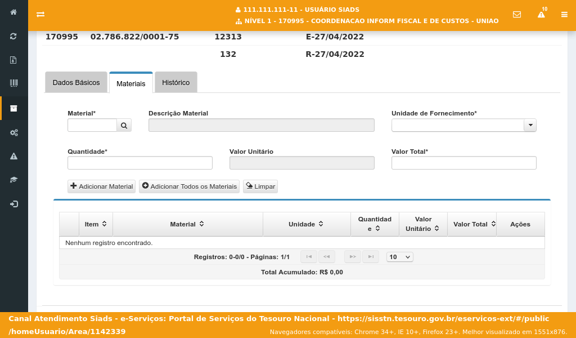
Task: Open the warning triangle sidebar icon
Action: pyautogui.click(x=13, y=156)
